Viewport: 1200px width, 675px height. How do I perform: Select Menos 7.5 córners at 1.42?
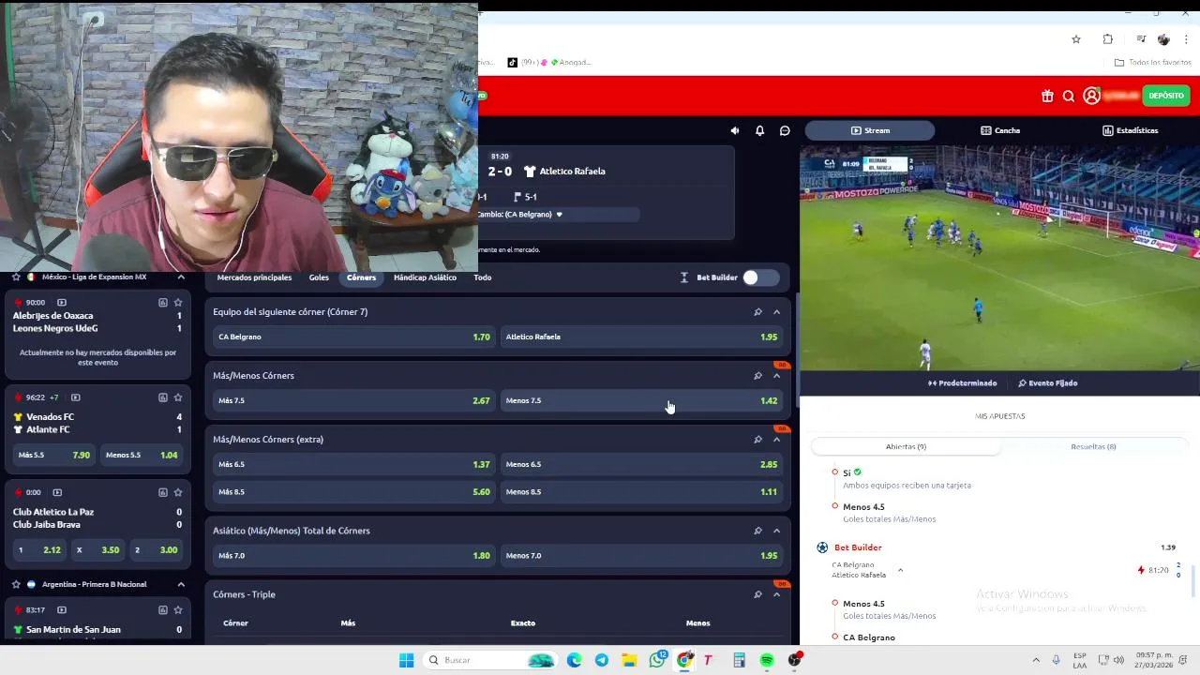(x=641, y=400)
